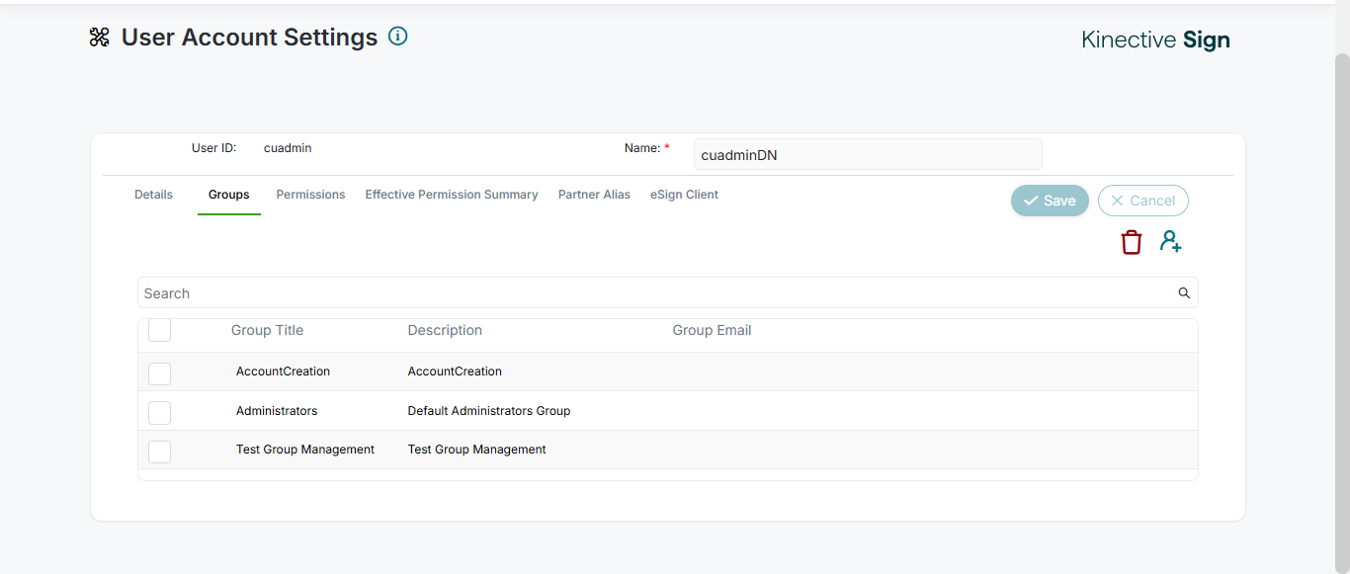Image resolution: width=1350 pixels, height=574 pixels.
Task: Tick the Test Group Management checkbox
Action: [x=159, y=451]
